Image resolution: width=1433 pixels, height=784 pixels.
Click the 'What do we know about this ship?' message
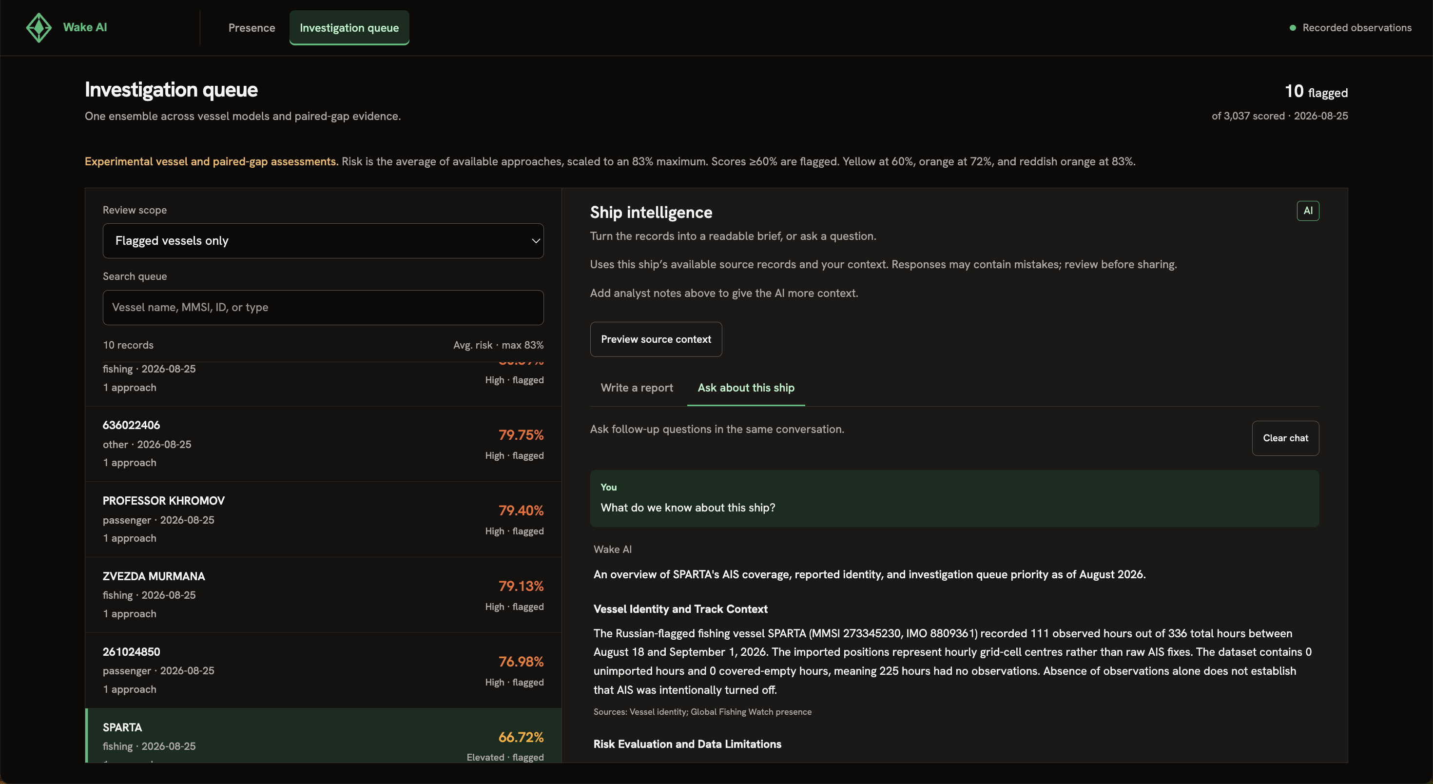click(x=688, y=508)
